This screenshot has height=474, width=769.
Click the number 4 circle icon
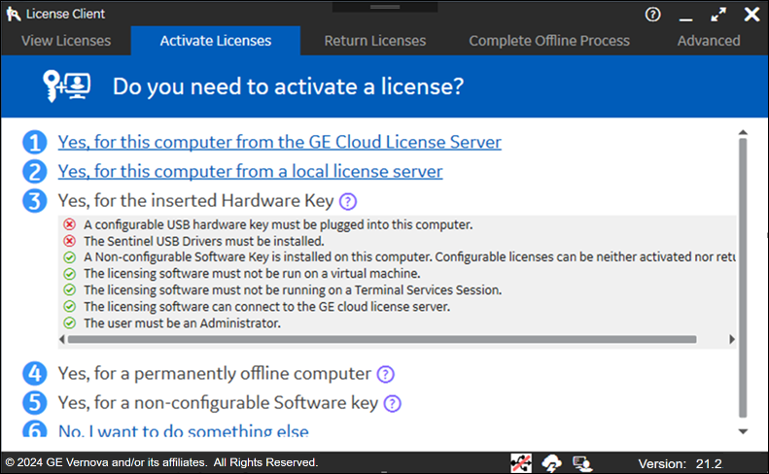34,374
